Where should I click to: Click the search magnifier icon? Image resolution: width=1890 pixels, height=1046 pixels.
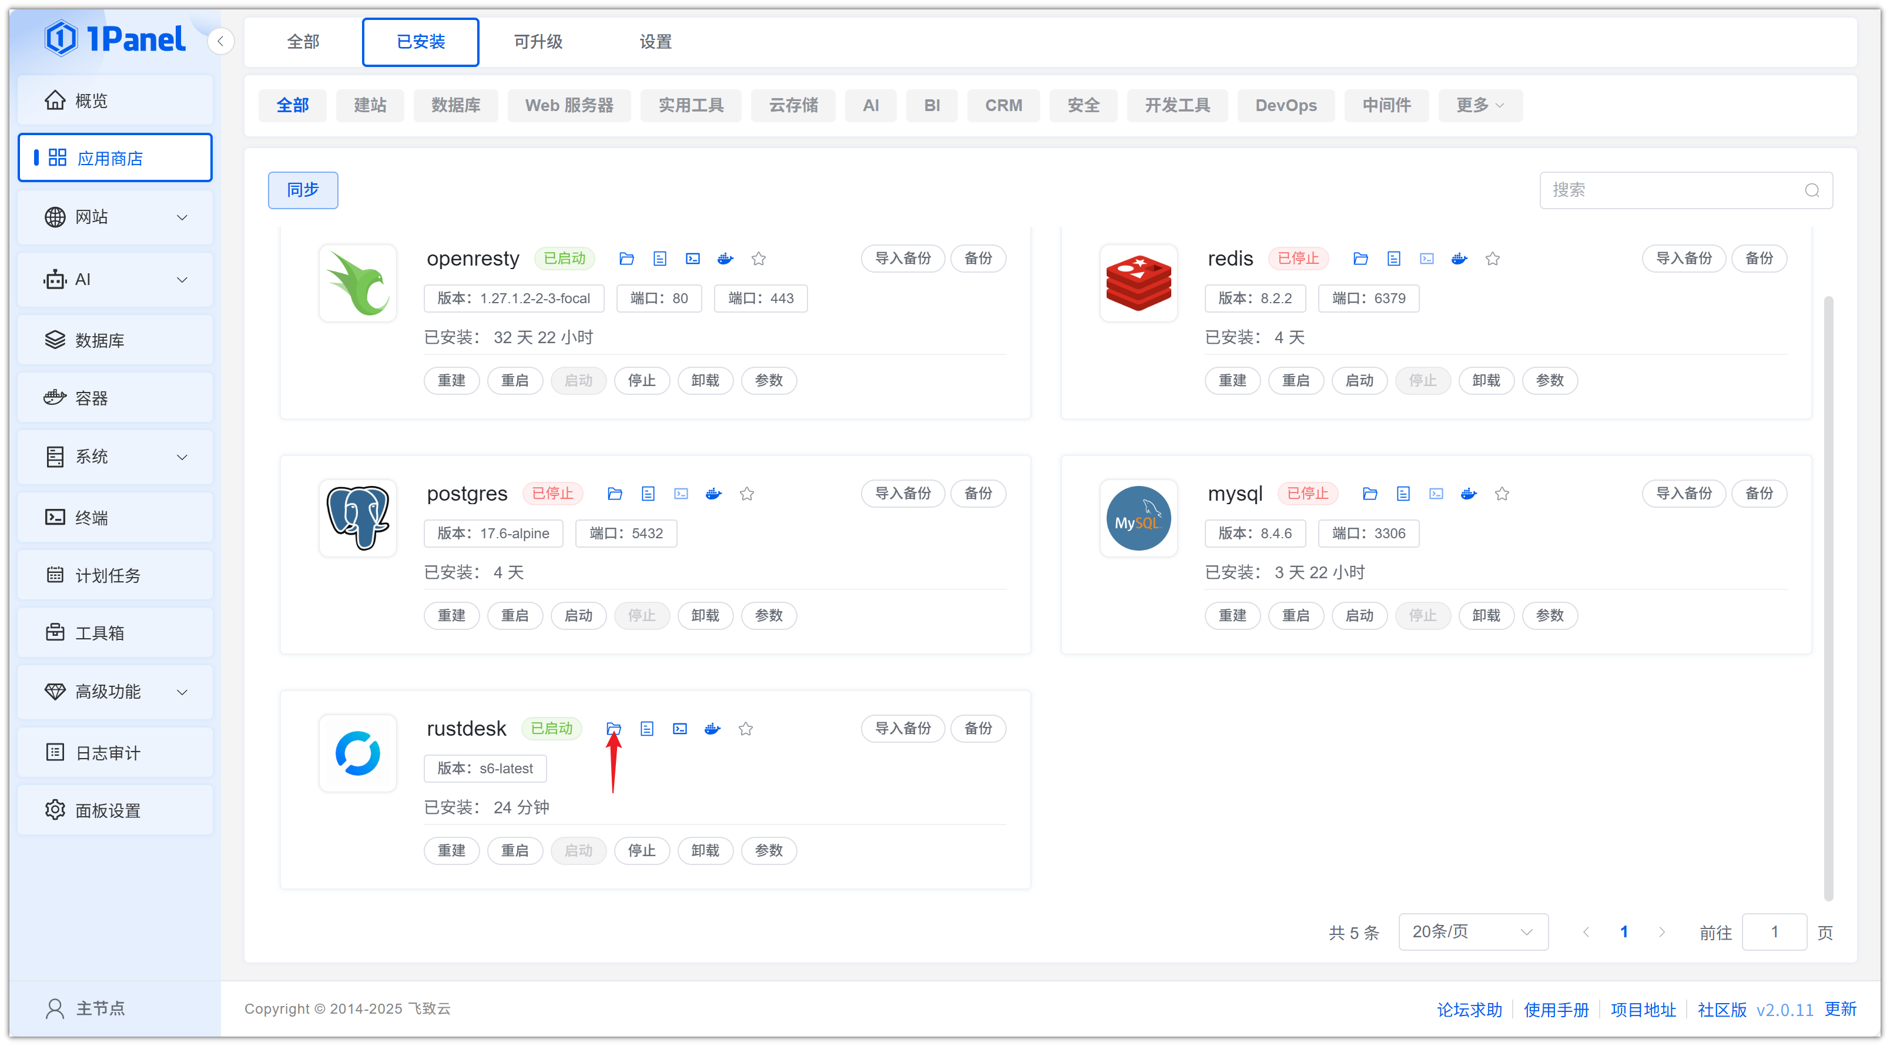[x=1811, y=191]
